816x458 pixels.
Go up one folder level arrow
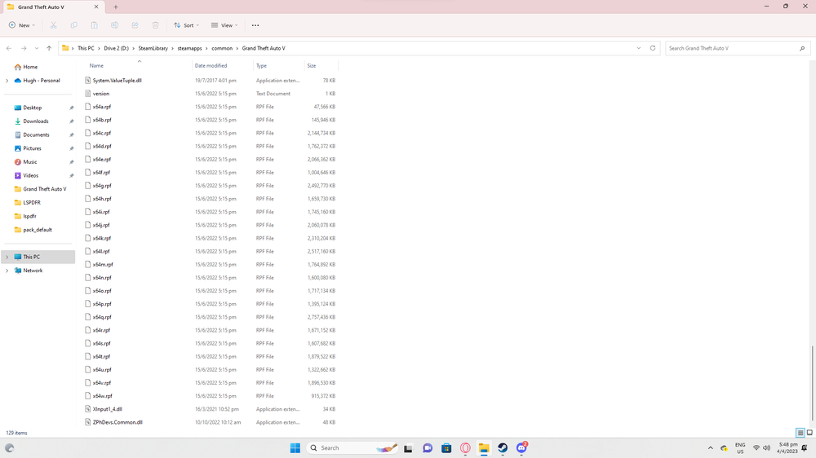[49, 48]
